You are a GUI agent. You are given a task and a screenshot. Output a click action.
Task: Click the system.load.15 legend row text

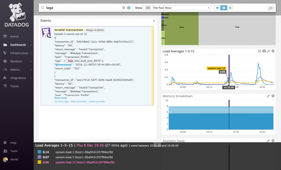[85, 162]
